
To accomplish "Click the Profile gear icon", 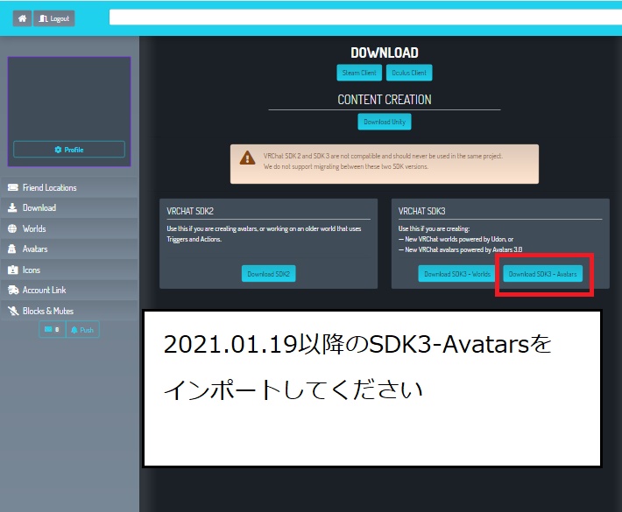I will pos(58,150).
